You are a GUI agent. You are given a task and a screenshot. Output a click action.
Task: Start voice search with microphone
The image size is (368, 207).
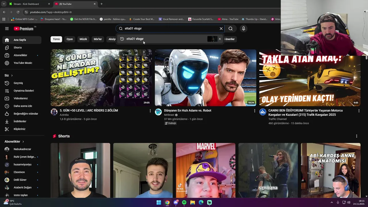244,28
